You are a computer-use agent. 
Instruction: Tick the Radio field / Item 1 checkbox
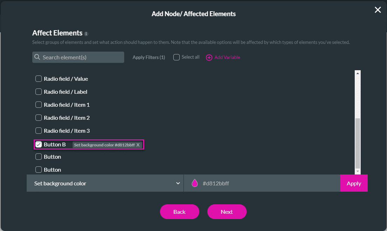(x=39, y=105)
